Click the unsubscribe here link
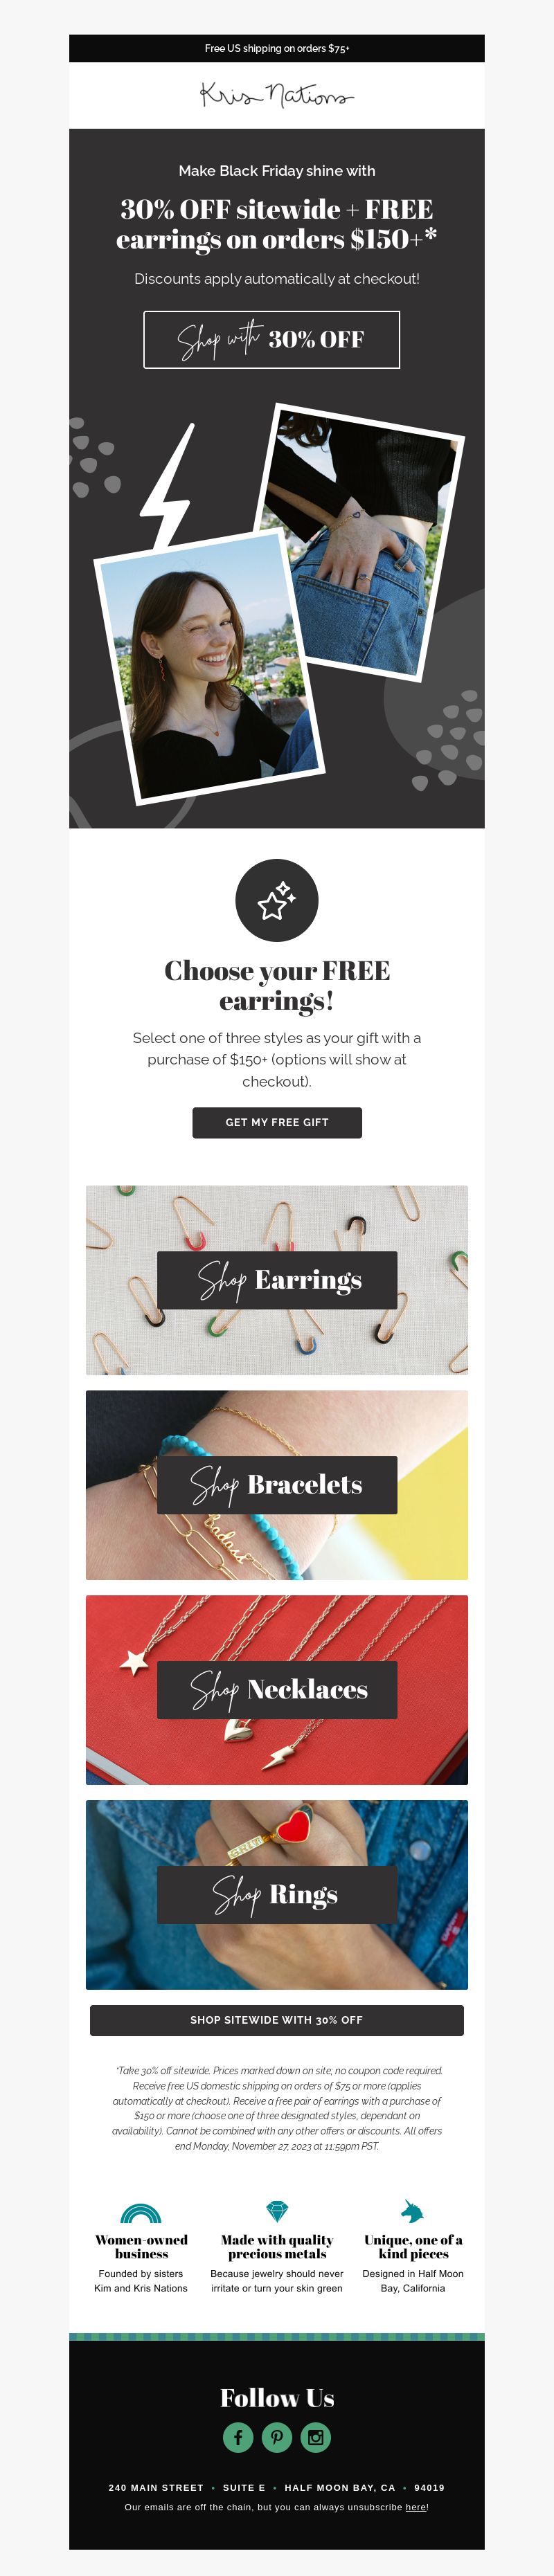The height and width of the screenshot is (2576, 554). click(415, 2507)
